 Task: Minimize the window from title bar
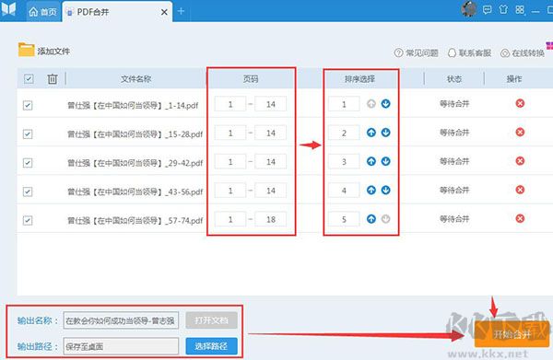click(535, 11)
